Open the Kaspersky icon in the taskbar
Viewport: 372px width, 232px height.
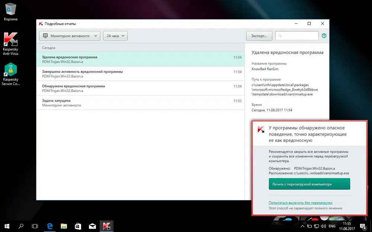click(106, 226)
